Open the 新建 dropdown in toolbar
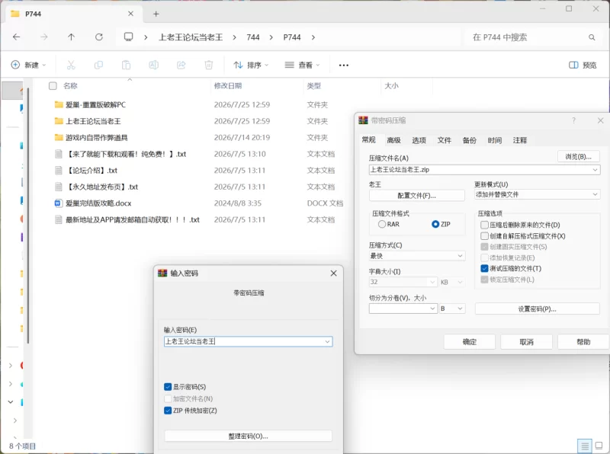 point(29,65)
